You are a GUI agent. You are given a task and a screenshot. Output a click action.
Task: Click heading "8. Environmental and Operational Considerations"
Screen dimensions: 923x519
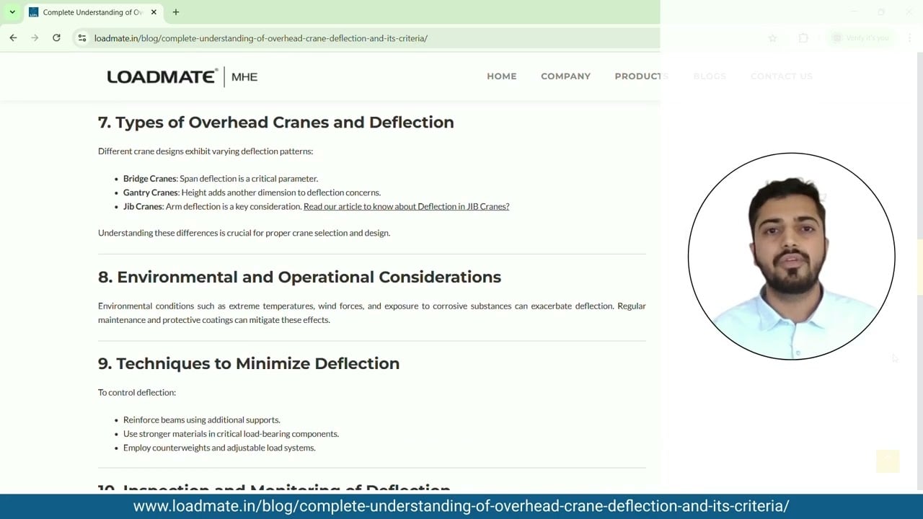(x=299, y=277)
